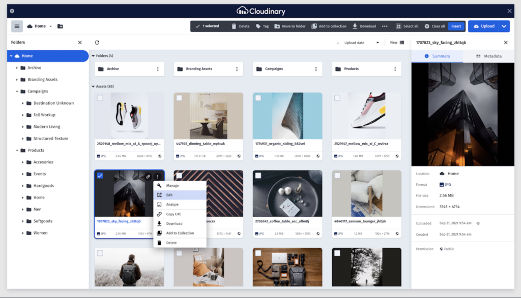Click Add to collection in the toolbar
This screenshot has width=521, height=298.
pyautogui.click(x=329, y=26)
